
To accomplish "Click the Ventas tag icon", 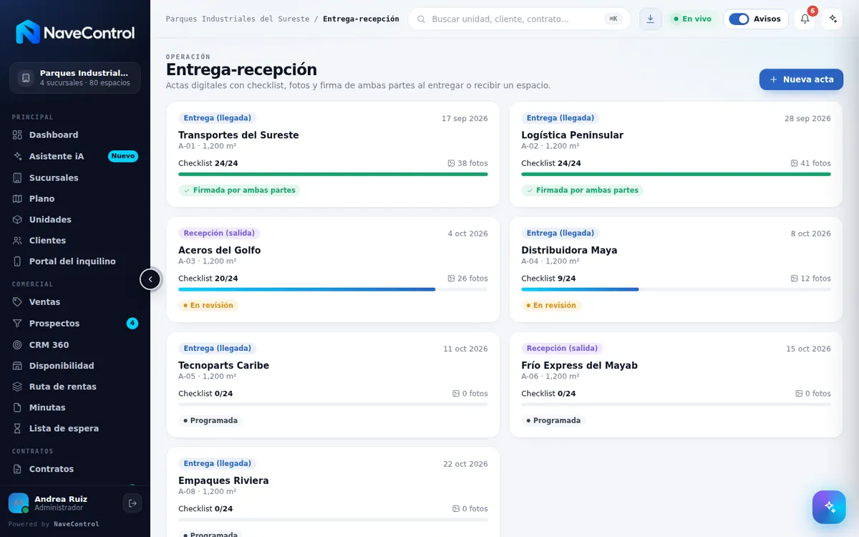I will 18,302.
